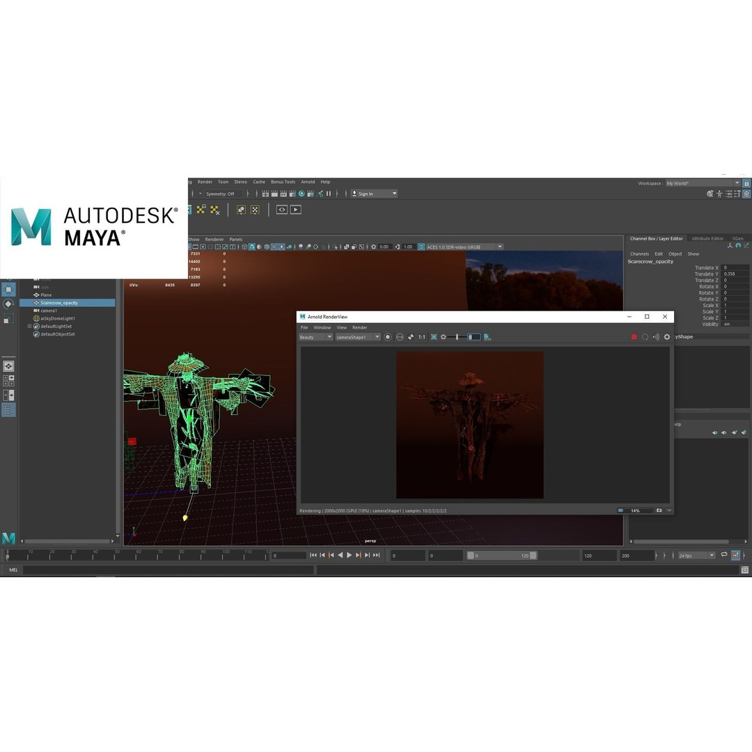Open the Beauty AOV dropdown
The height and width of the screenshot is (752, 752).
pyautogui.click(x=316, y=337)
